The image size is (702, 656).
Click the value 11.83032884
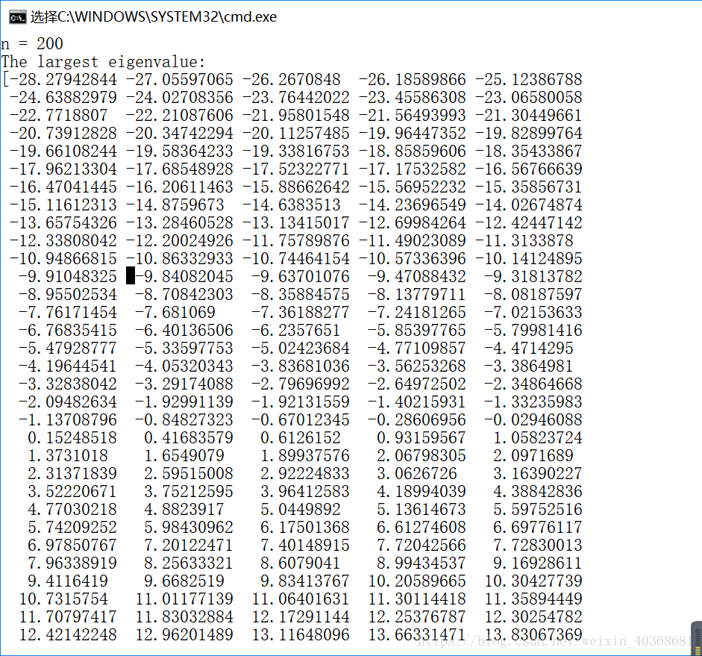(x=184, y=617)
